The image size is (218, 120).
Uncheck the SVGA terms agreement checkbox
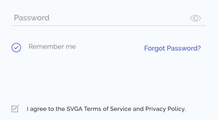click(15, 109)
